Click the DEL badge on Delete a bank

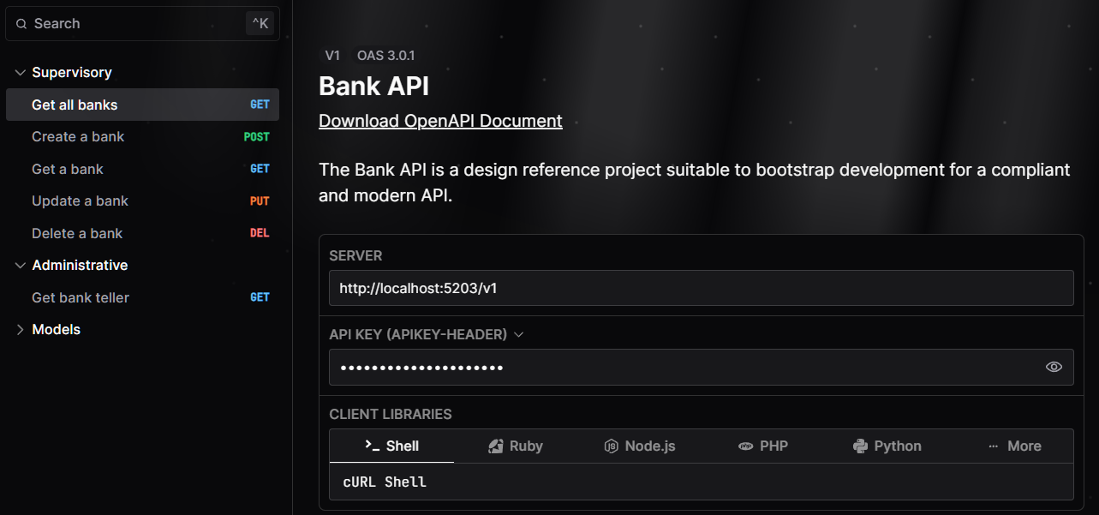[260, 233]
